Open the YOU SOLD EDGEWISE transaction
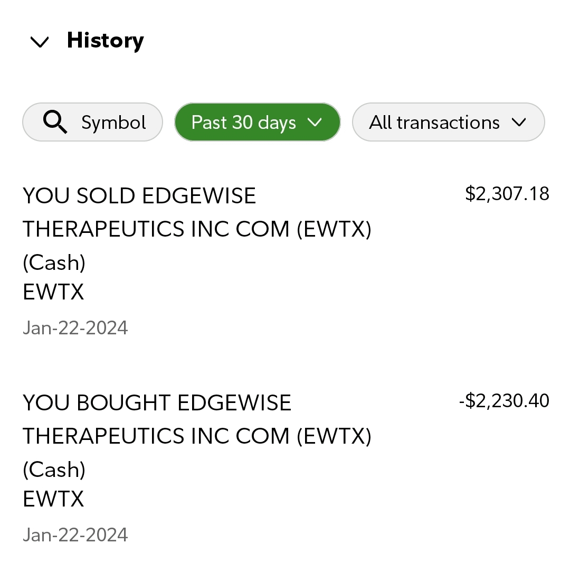Image resolution: width=570 pixels, height=572 pixels. pos(139,196)
